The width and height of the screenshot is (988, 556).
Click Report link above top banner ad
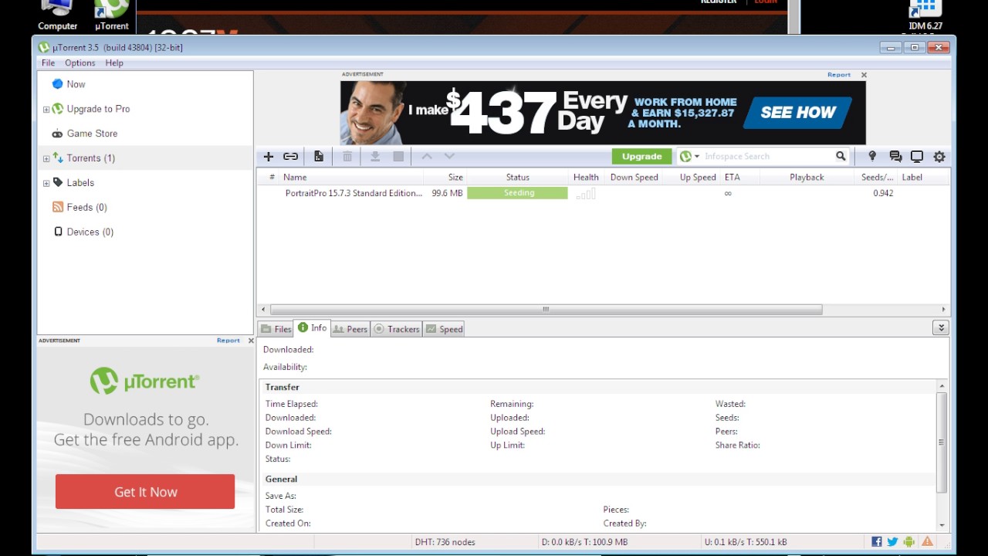point(838,75)
